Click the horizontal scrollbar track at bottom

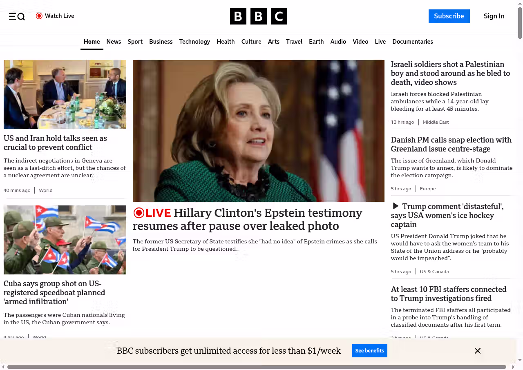(x=257, y=367)
